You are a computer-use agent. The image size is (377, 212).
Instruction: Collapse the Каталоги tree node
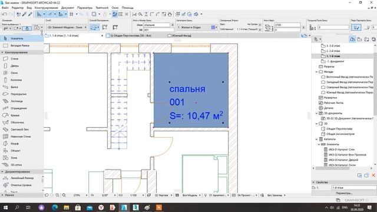(317, 139)
